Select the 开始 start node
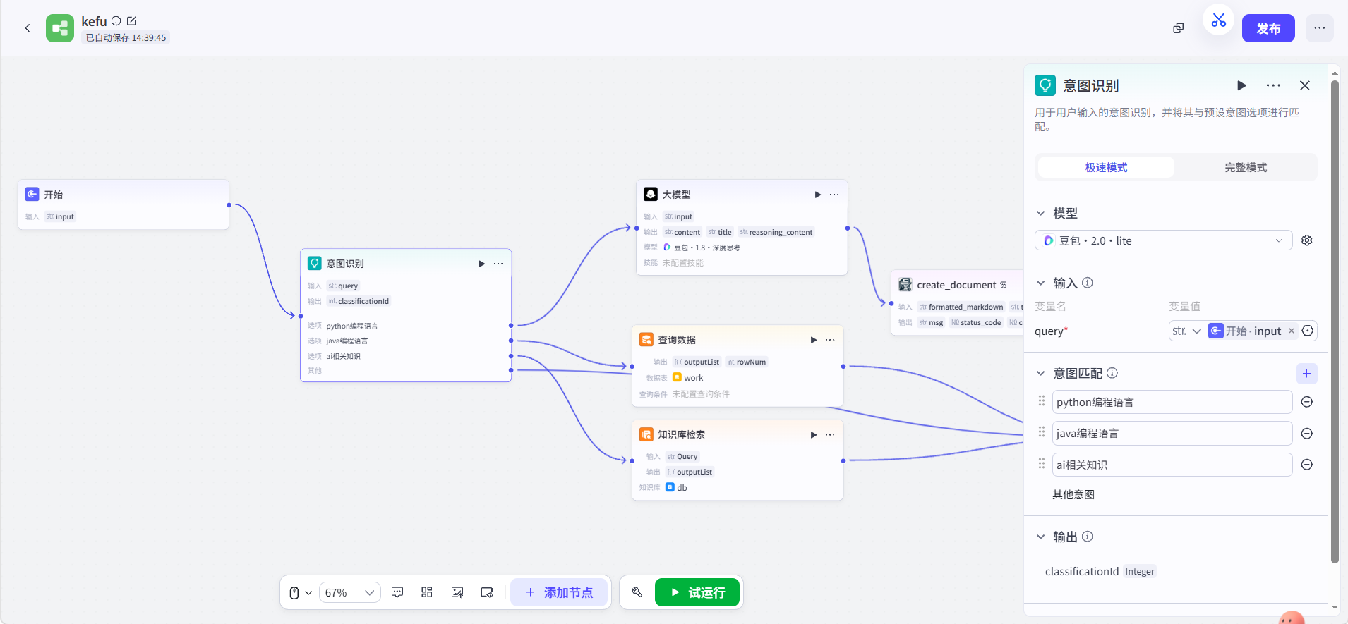Image resolution: width=1348 pixels, height=624 pixels. point(124,204)
